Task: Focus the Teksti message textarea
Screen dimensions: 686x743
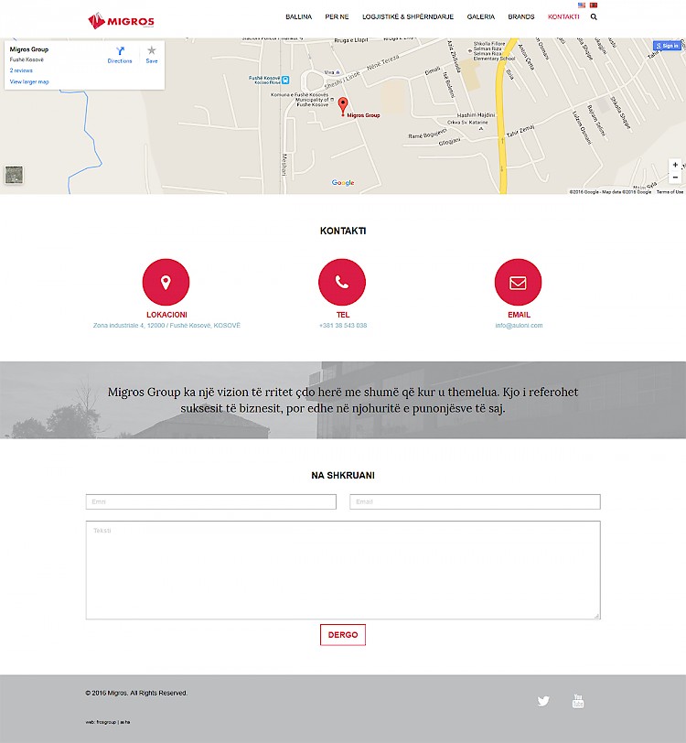Action: [343, 570]
